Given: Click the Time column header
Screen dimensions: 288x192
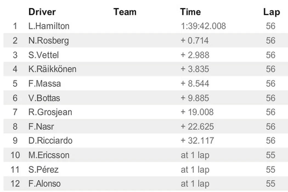Looking at the screenshot, I should pyautogui.click(x=190, y=12).
